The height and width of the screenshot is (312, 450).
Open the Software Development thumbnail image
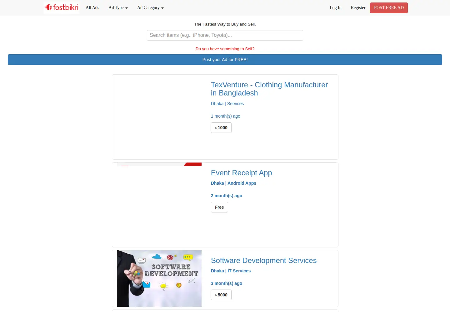tap(159, 278)
